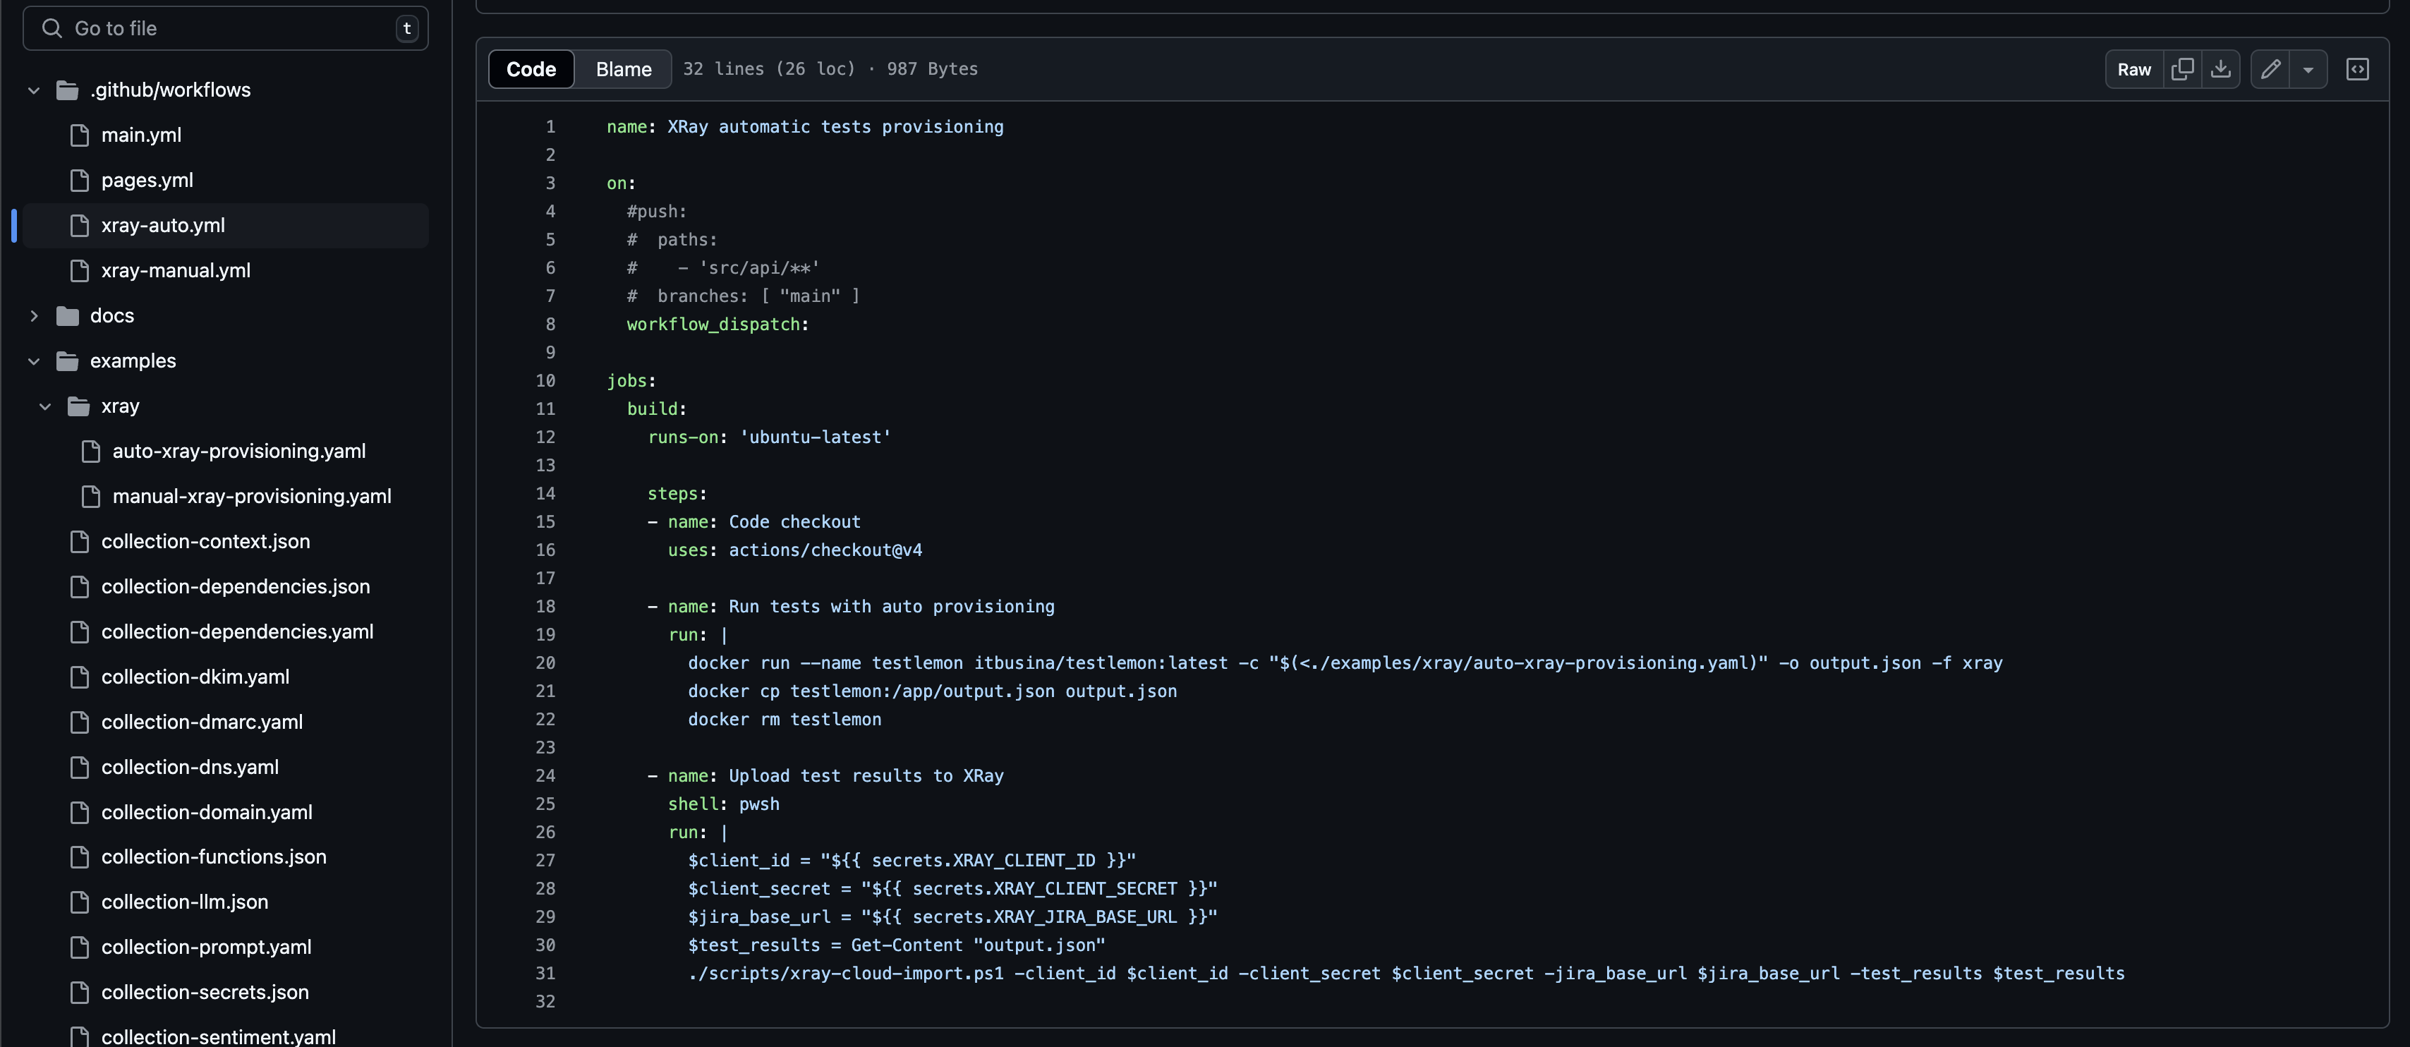Image resolution: width=2410 pixels, height=1047 pixels.
Task: Click the collection-dns.yaml file icon
Action: coord(80,767)
